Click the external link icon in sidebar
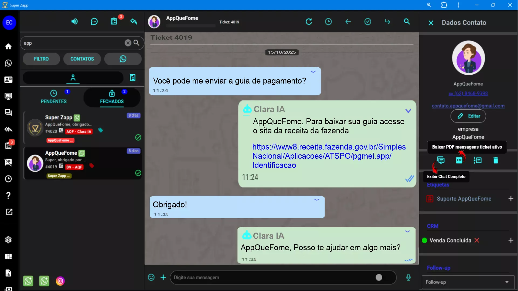This screenshot has width=518, height=291. click(x=9, y=212)
